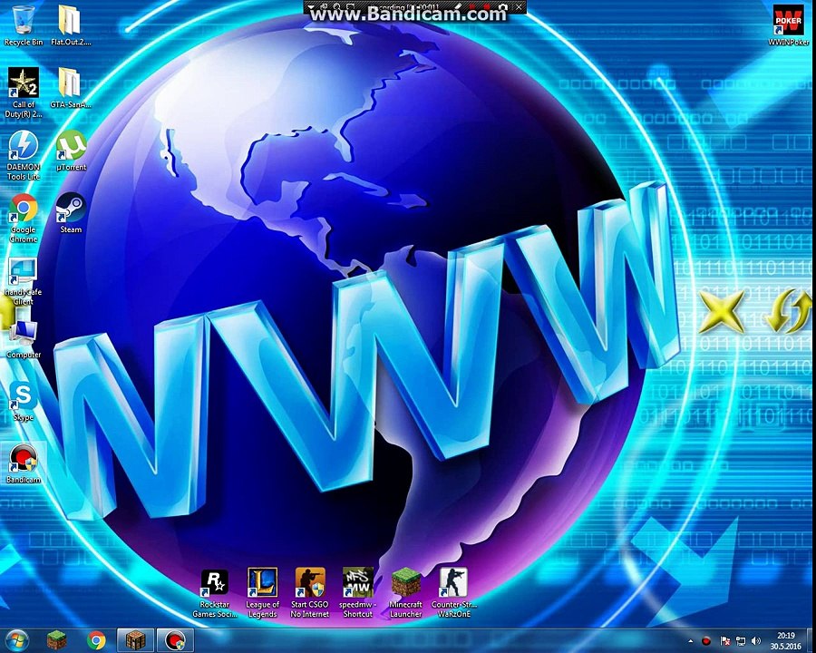Open the Computer desktop icon
The image size is (816, 653).
coord(24,338)
